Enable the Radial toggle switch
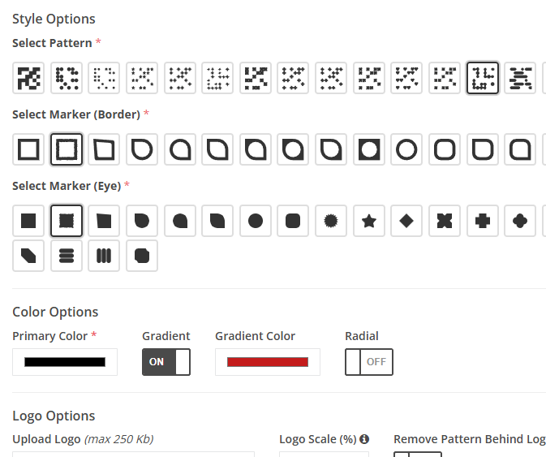The height and width of the screenshot is (457, 546). [369, 362]
